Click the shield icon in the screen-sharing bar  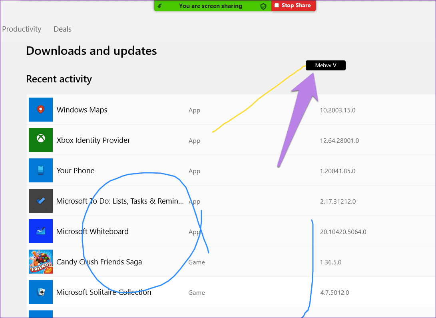tap(263, 6)
